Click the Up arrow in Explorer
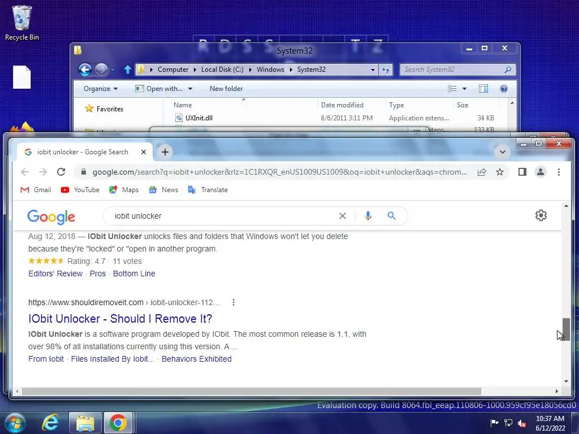579x434 pixels. (x=127, y=70)
